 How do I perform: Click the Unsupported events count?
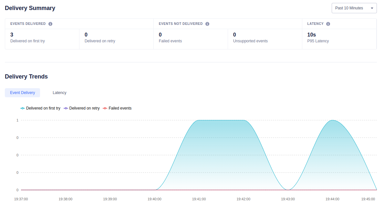click(234, 35)
